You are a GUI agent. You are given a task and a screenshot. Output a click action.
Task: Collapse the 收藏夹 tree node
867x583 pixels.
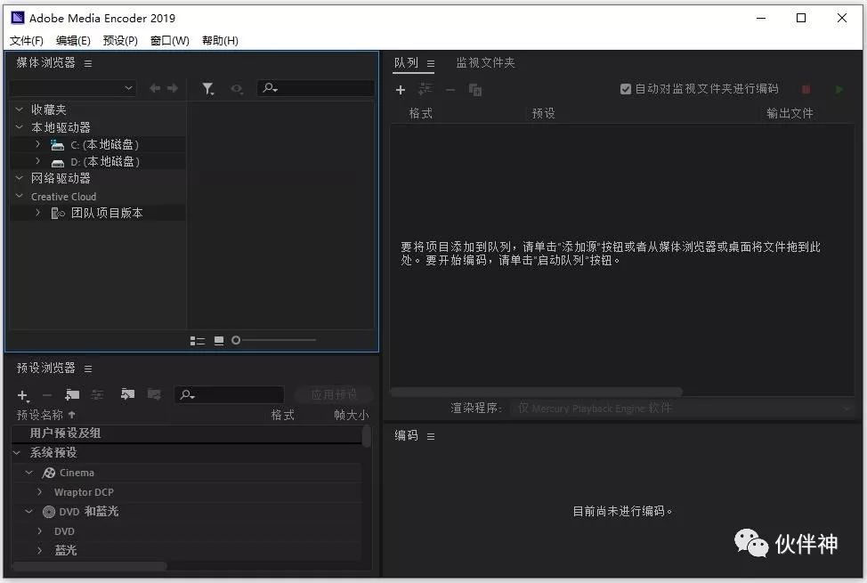(20, 109)
